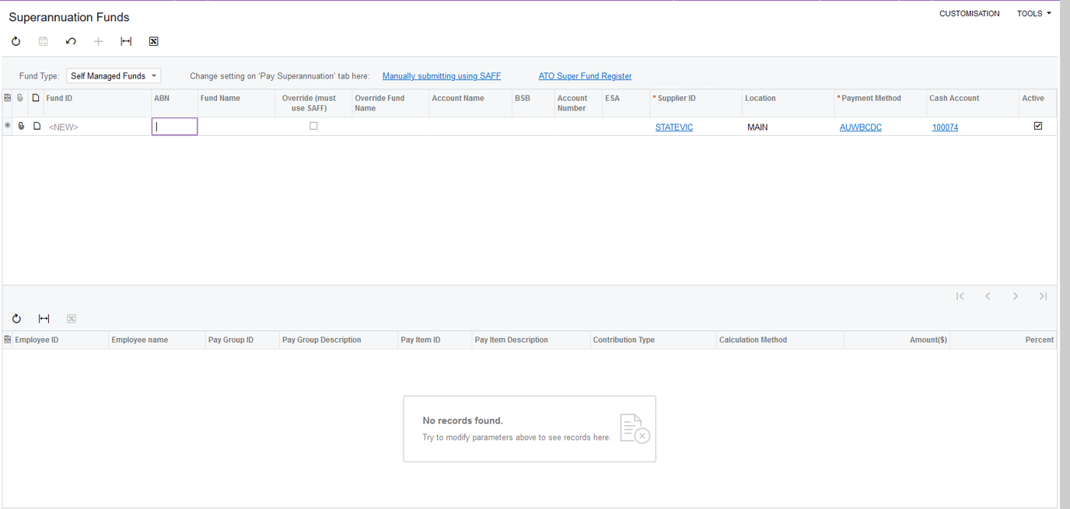Click the undo arrow icon
Image resolution: width=1070 pixels, height=509 pixels.
71,41
